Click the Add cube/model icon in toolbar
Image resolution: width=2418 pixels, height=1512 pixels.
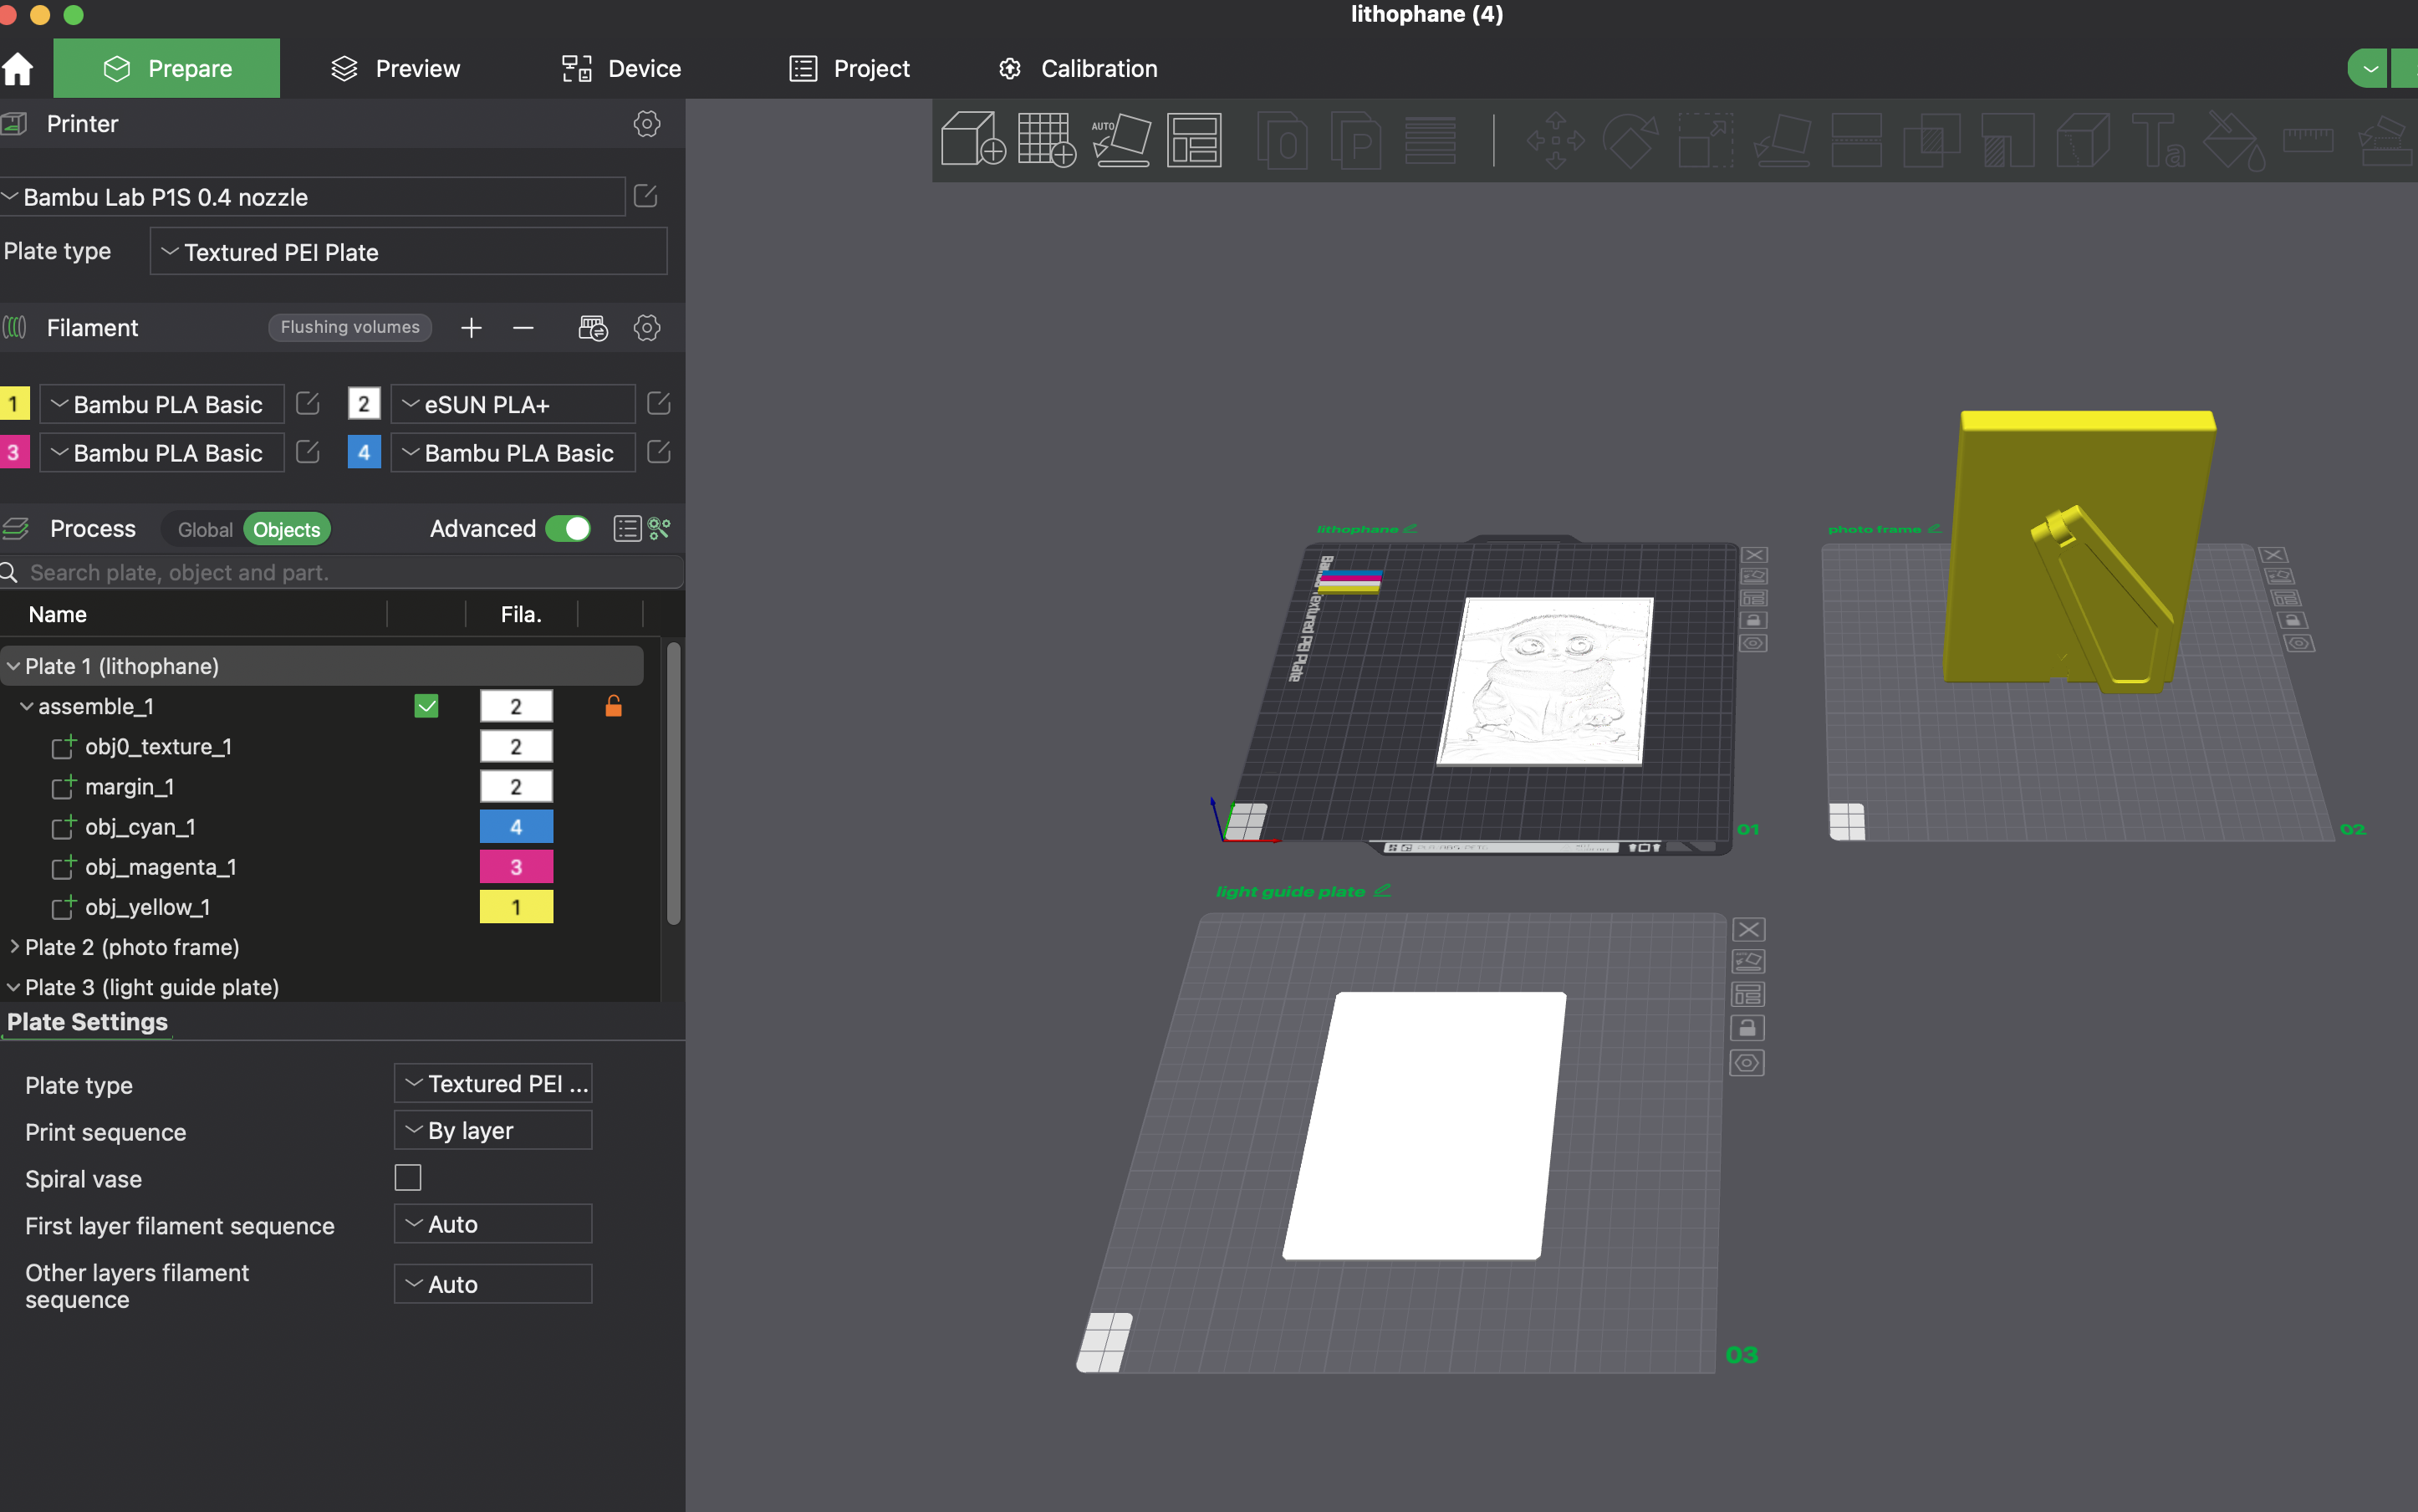point(972,139)
